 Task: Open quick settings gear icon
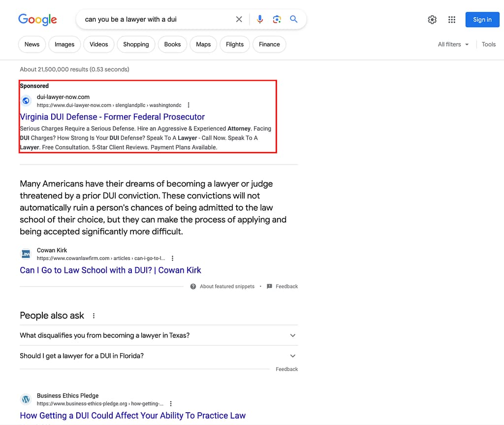click(432, 20)
